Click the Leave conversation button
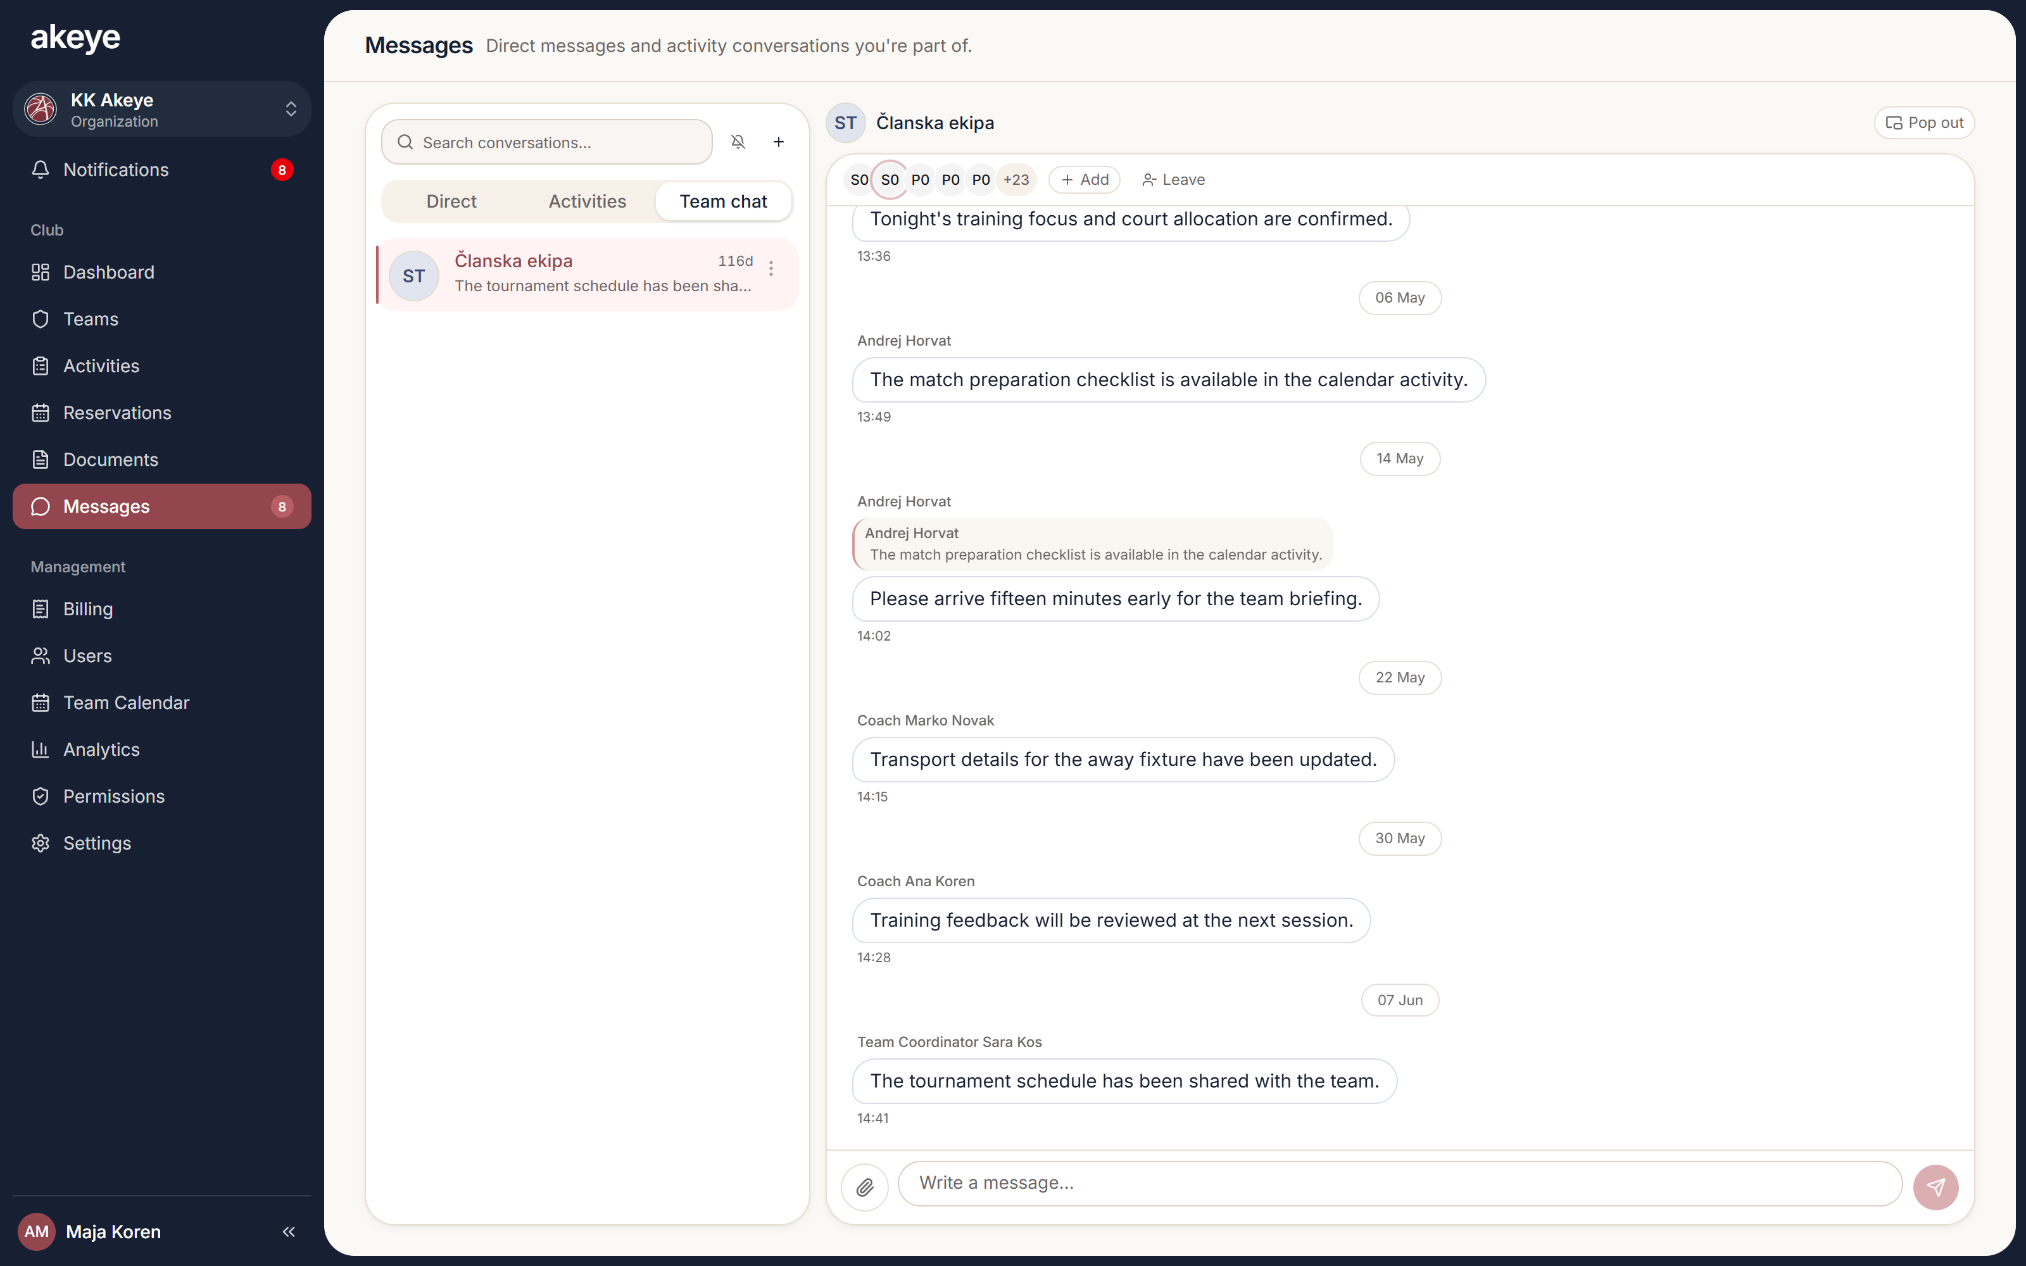Screen dimensions: 2026x1266 point(1173,180)
